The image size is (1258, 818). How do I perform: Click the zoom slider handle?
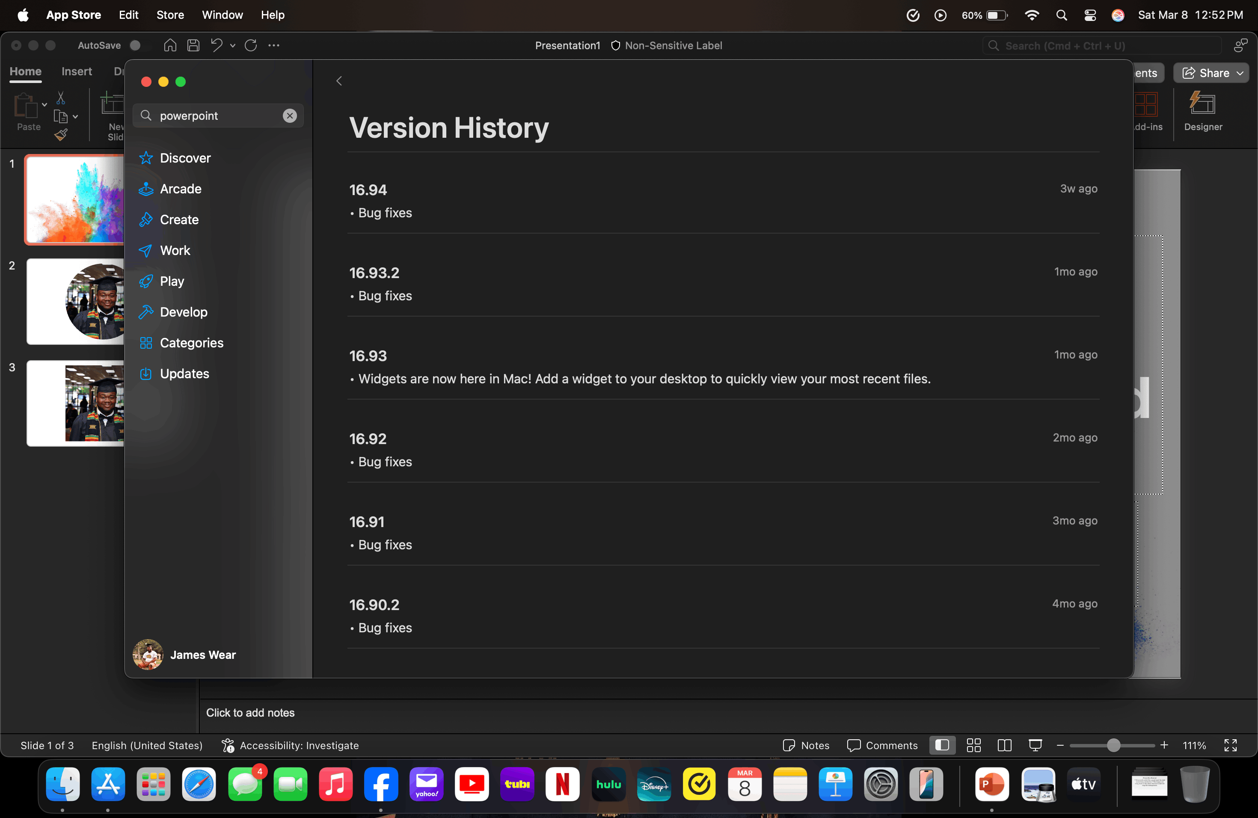pos(1113,745)
